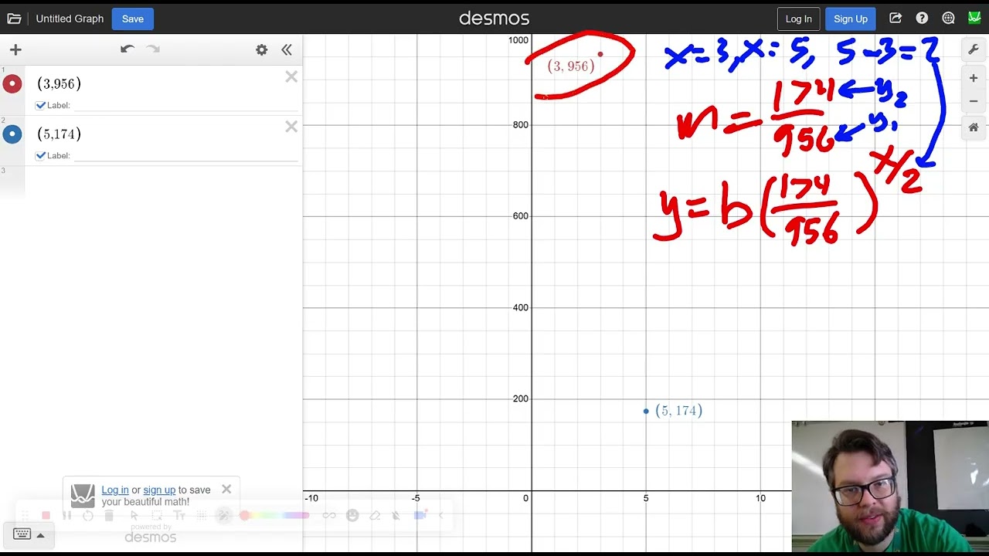Screen dimensions: 989x556
Task: Zoom out on the graph
Action: tap(974, 101)
